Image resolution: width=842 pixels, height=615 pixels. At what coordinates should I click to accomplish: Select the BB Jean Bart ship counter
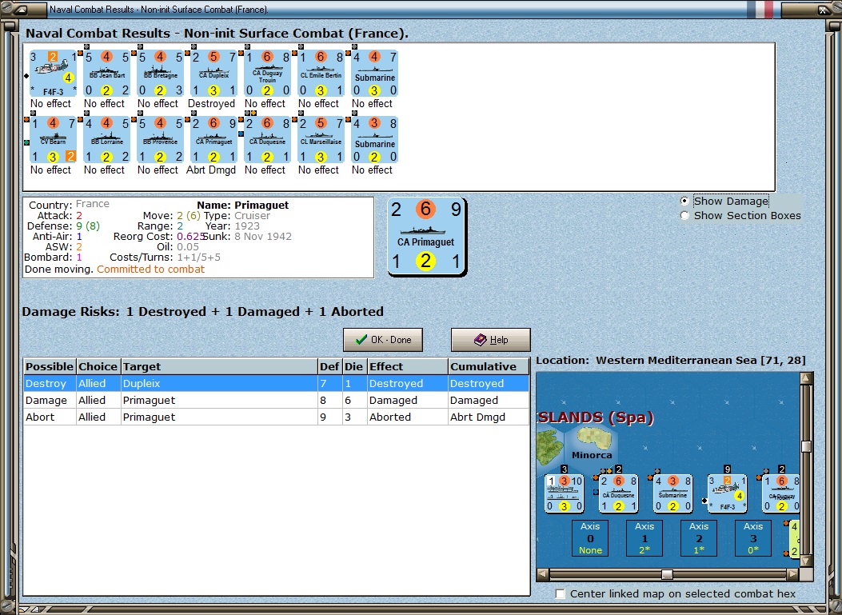coord(106,73)
